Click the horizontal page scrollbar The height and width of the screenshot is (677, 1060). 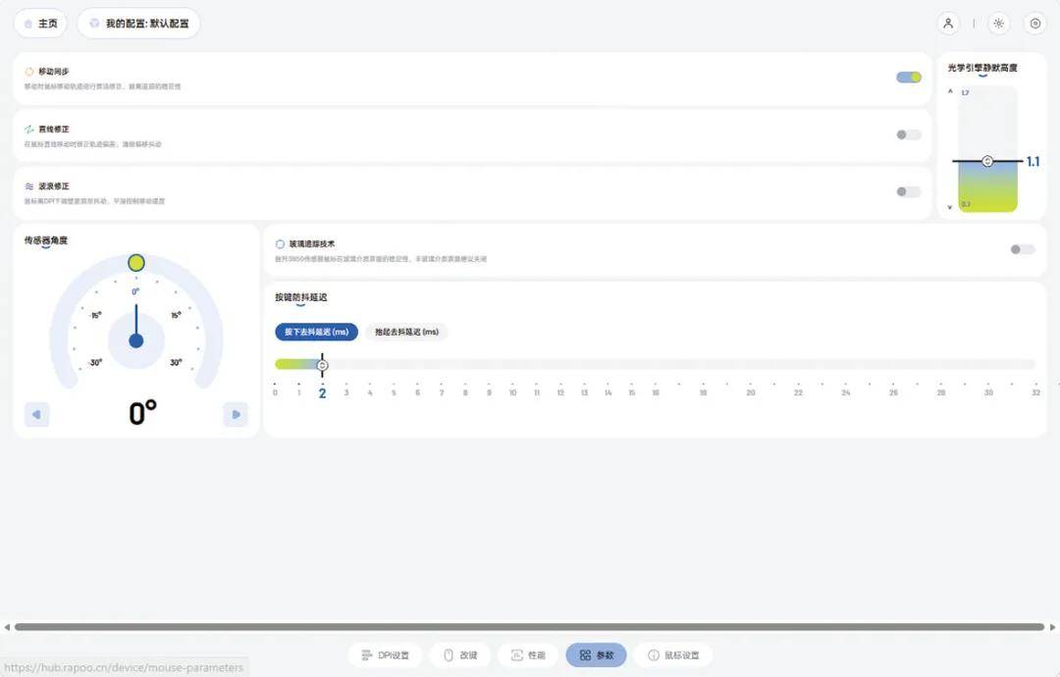(529, 627)
